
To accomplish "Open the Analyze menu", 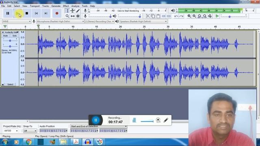I will (x=75, y=6).
